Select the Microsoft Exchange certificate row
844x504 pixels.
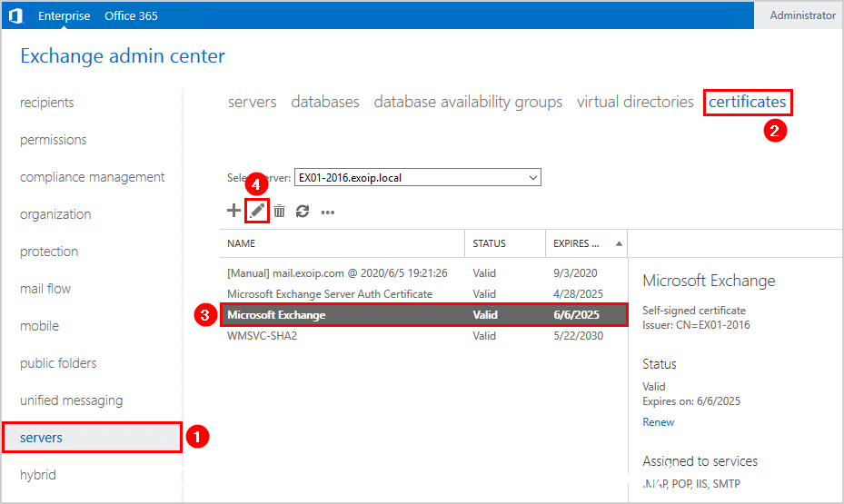423,315
